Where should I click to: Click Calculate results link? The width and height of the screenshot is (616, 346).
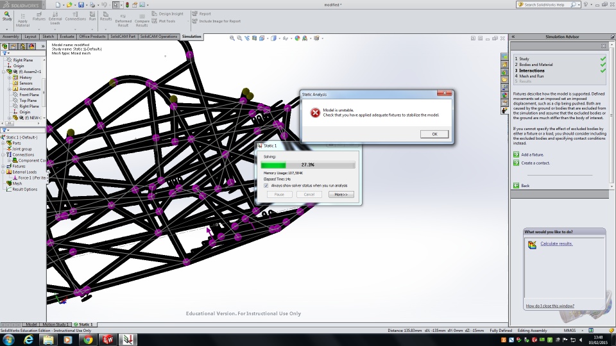pyautogui.click(x=556, y=243)
